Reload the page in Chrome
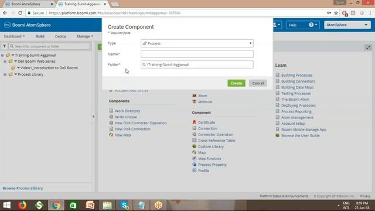375x211 pixels. [x=21, y=13]
